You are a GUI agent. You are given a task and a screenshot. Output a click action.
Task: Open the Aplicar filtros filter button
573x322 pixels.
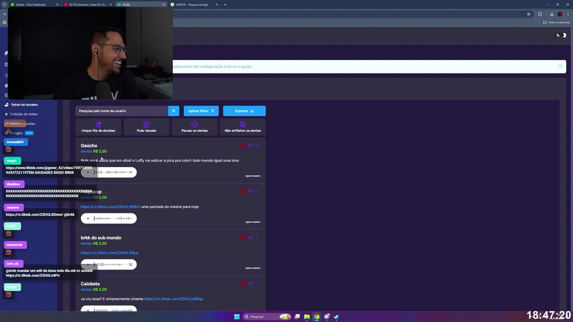pyautogui.click(x=201, y=111)
